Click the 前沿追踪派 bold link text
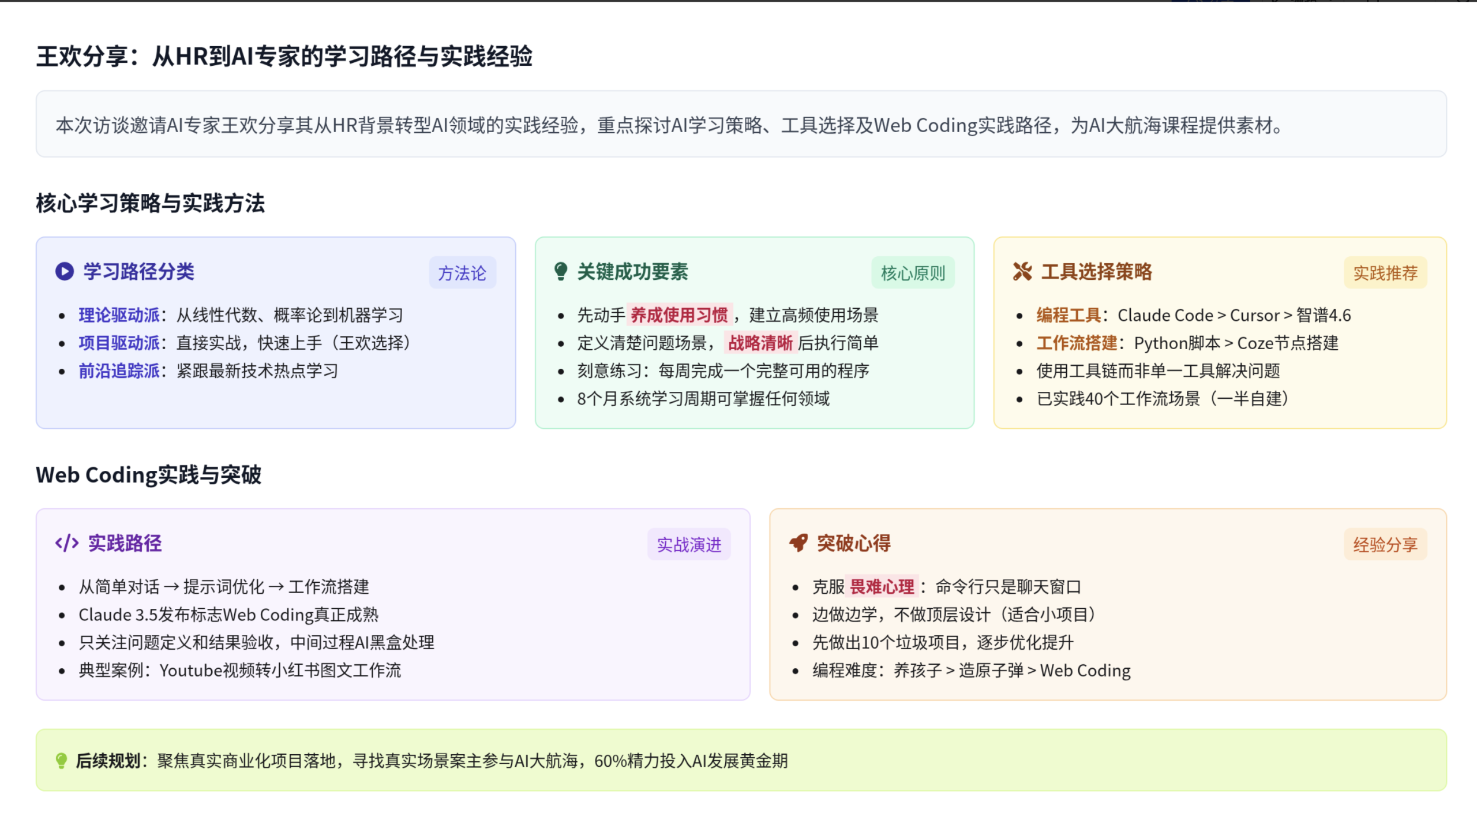Screen dimensions: 1477x820 point(119,370)
